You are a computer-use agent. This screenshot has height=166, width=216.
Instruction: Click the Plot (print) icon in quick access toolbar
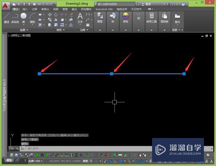(x=34, y=4)
